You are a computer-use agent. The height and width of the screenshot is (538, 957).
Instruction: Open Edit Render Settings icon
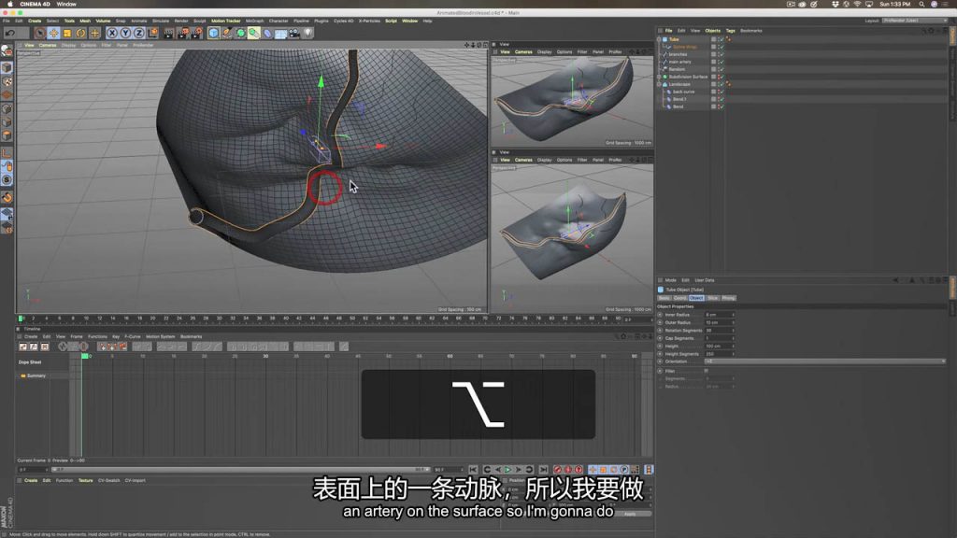pyautogui.click(x=196, y=33)
